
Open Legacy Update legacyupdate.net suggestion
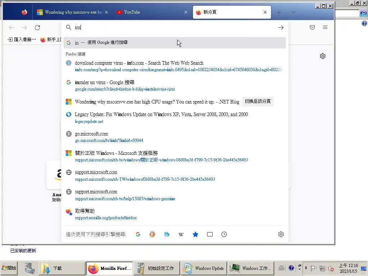[x=175, y=118]
